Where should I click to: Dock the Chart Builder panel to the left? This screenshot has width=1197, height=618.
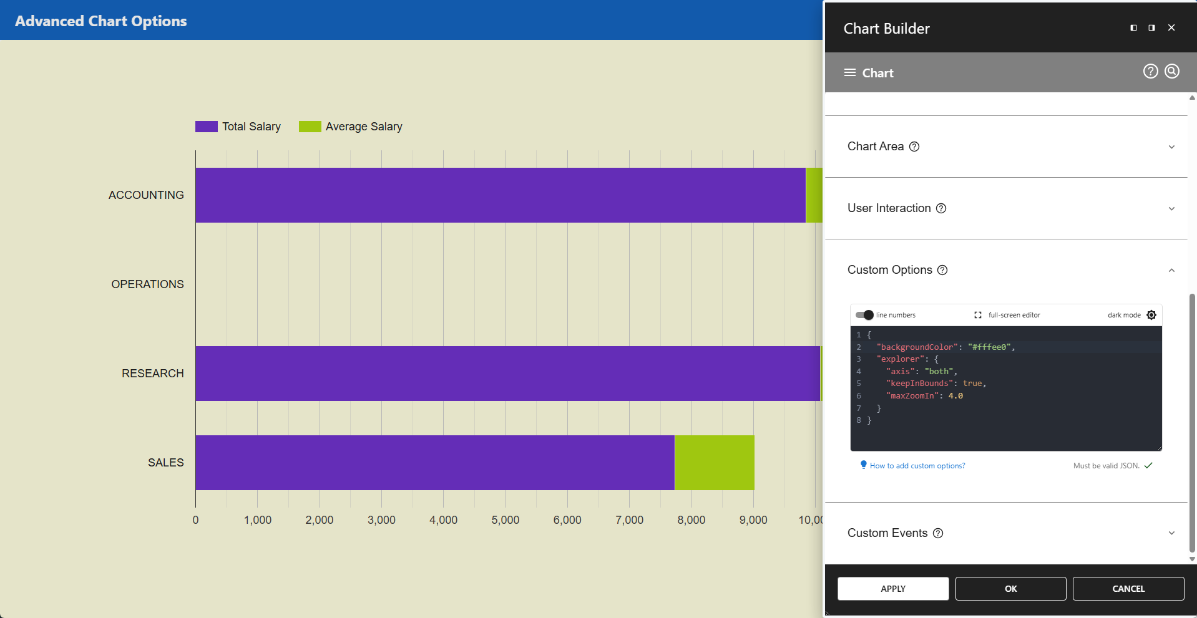[x=1133, y=28]
